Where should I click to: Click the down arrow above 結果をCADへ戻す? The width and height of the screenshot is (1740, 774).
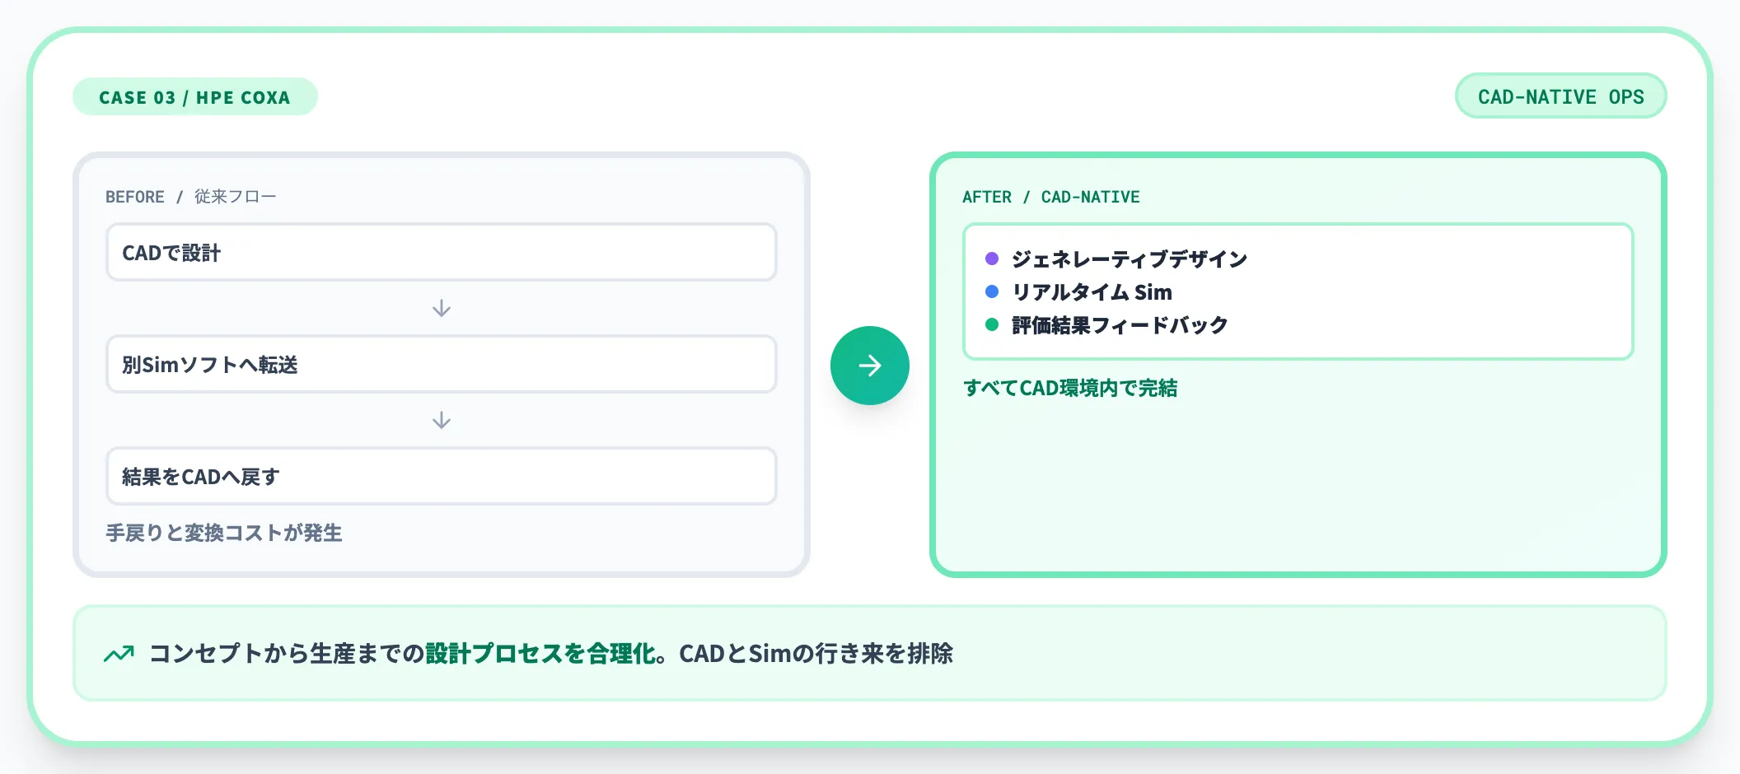[442, 420]
